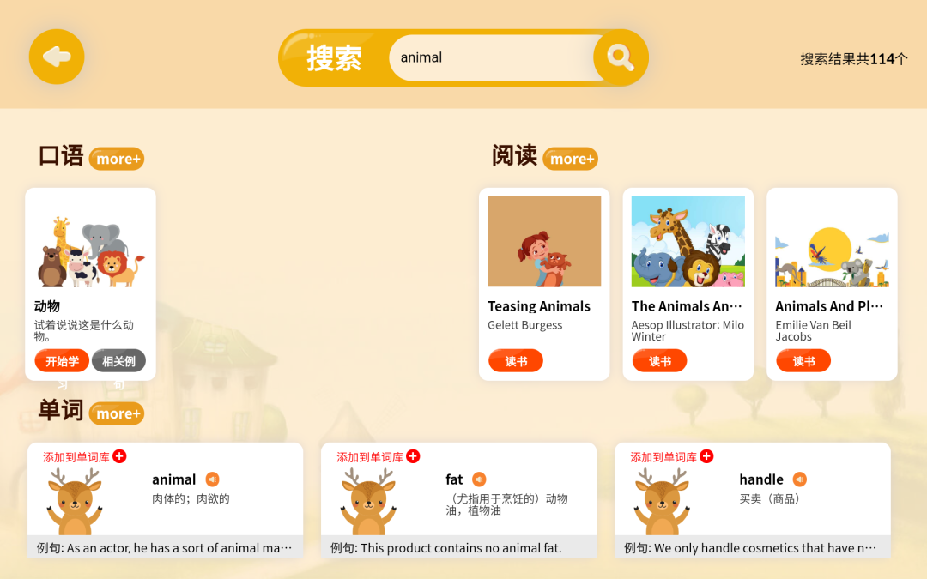
Task: Open 相关例 for the 动物 lesson
Action: coord(118,361)
